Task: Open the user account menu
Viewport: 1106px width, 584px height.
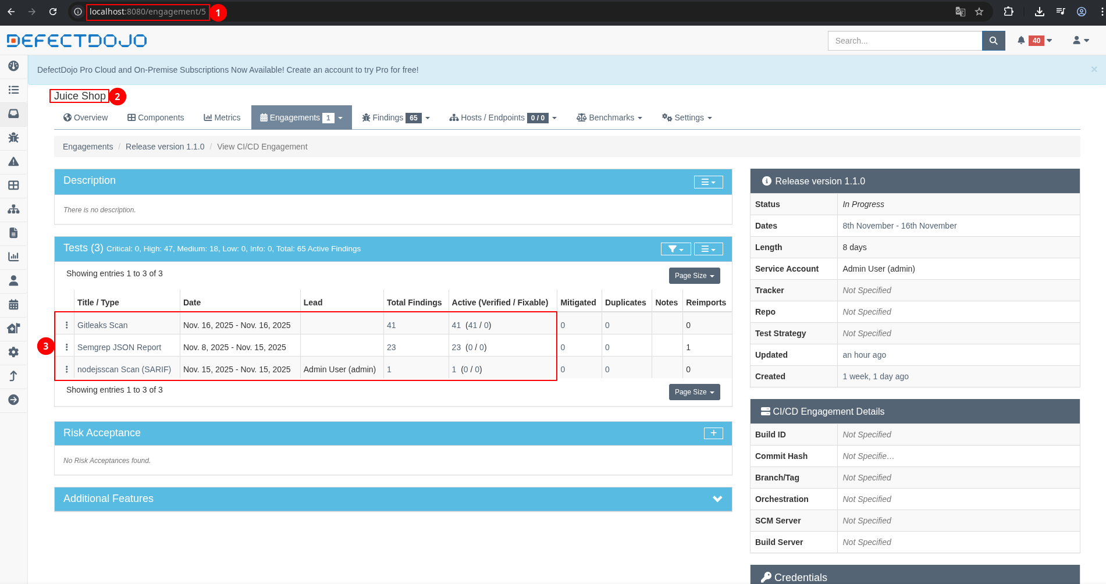Action: click(1080, 41)
